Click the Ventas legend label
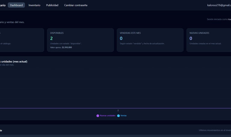231x137 pixels. point(123,115)
